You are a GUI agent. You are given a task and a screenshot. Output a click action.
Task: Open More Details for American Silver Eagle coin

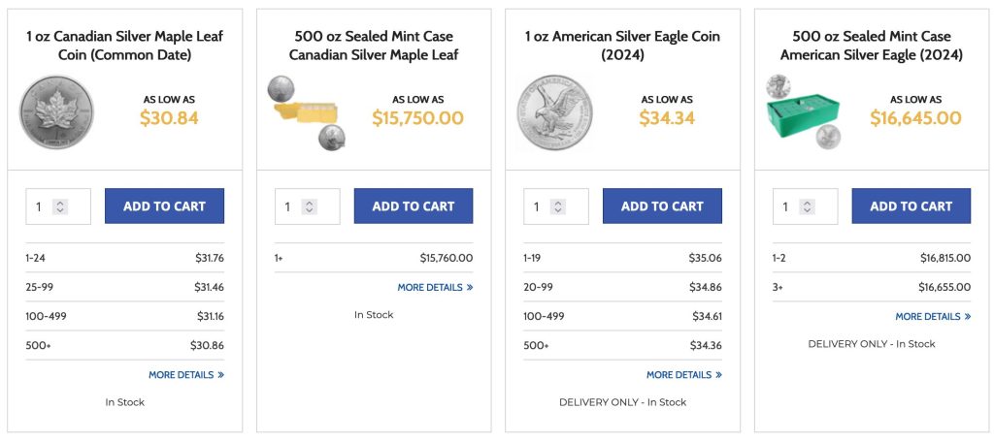[x=683, y=374]
